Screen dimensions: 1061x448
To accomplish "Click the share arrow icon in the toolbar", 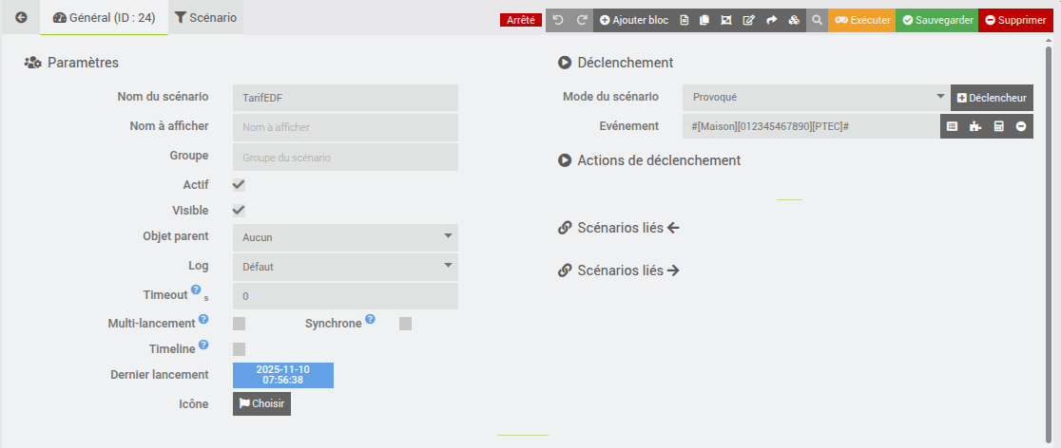I will point(772,20).
